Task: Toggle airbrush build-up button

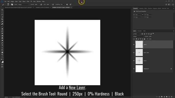Action: click(x=53, y=5)
